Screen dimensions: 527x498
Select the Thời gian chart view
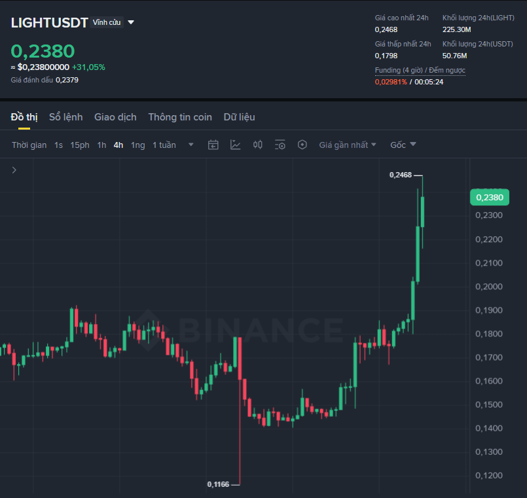29,145
